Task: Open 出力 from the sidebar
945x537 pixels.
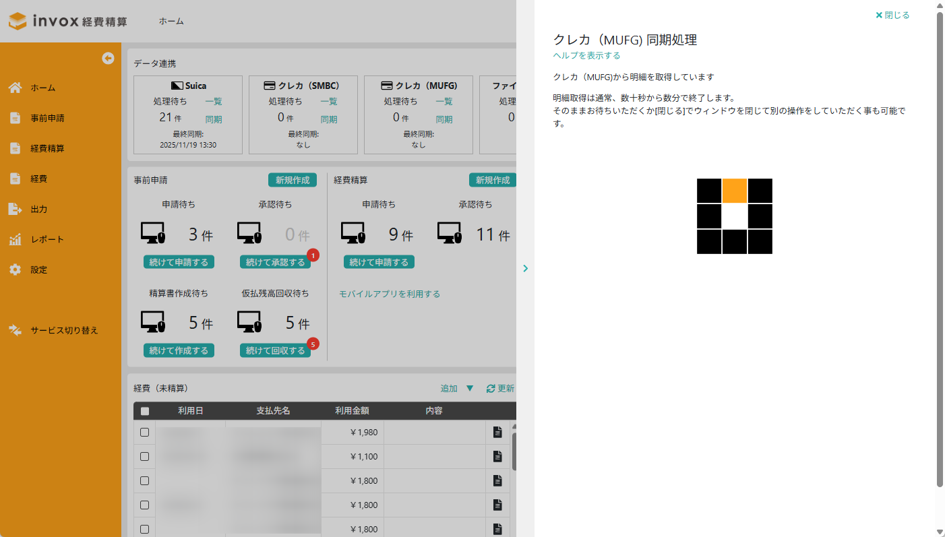Action: (x=38, y=209)
